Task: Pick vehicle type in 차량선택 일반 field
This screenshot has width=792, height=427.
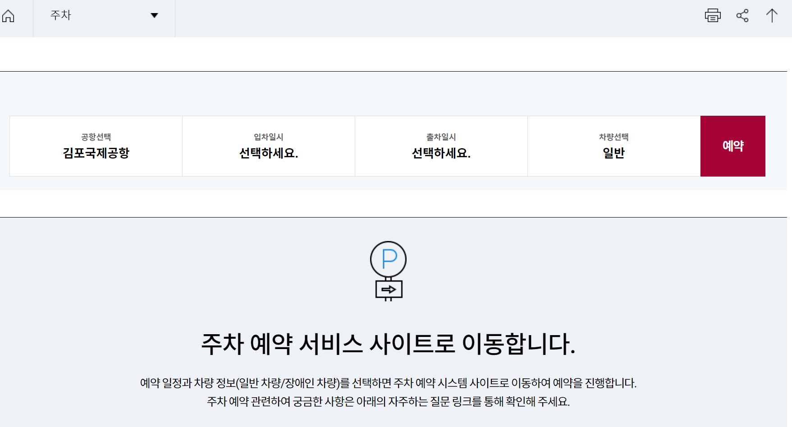Action: coord(614,146)
